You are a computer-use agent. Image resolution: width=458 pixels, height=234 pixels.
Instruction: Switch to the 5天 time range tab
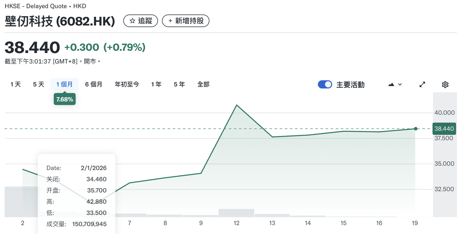[38, 84]
